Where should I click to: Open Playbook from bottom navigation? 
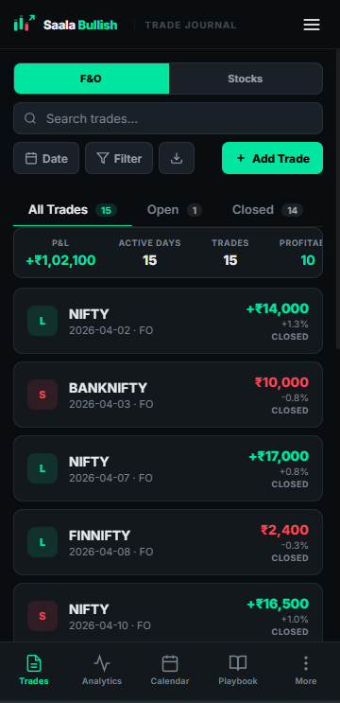(238, 670)
